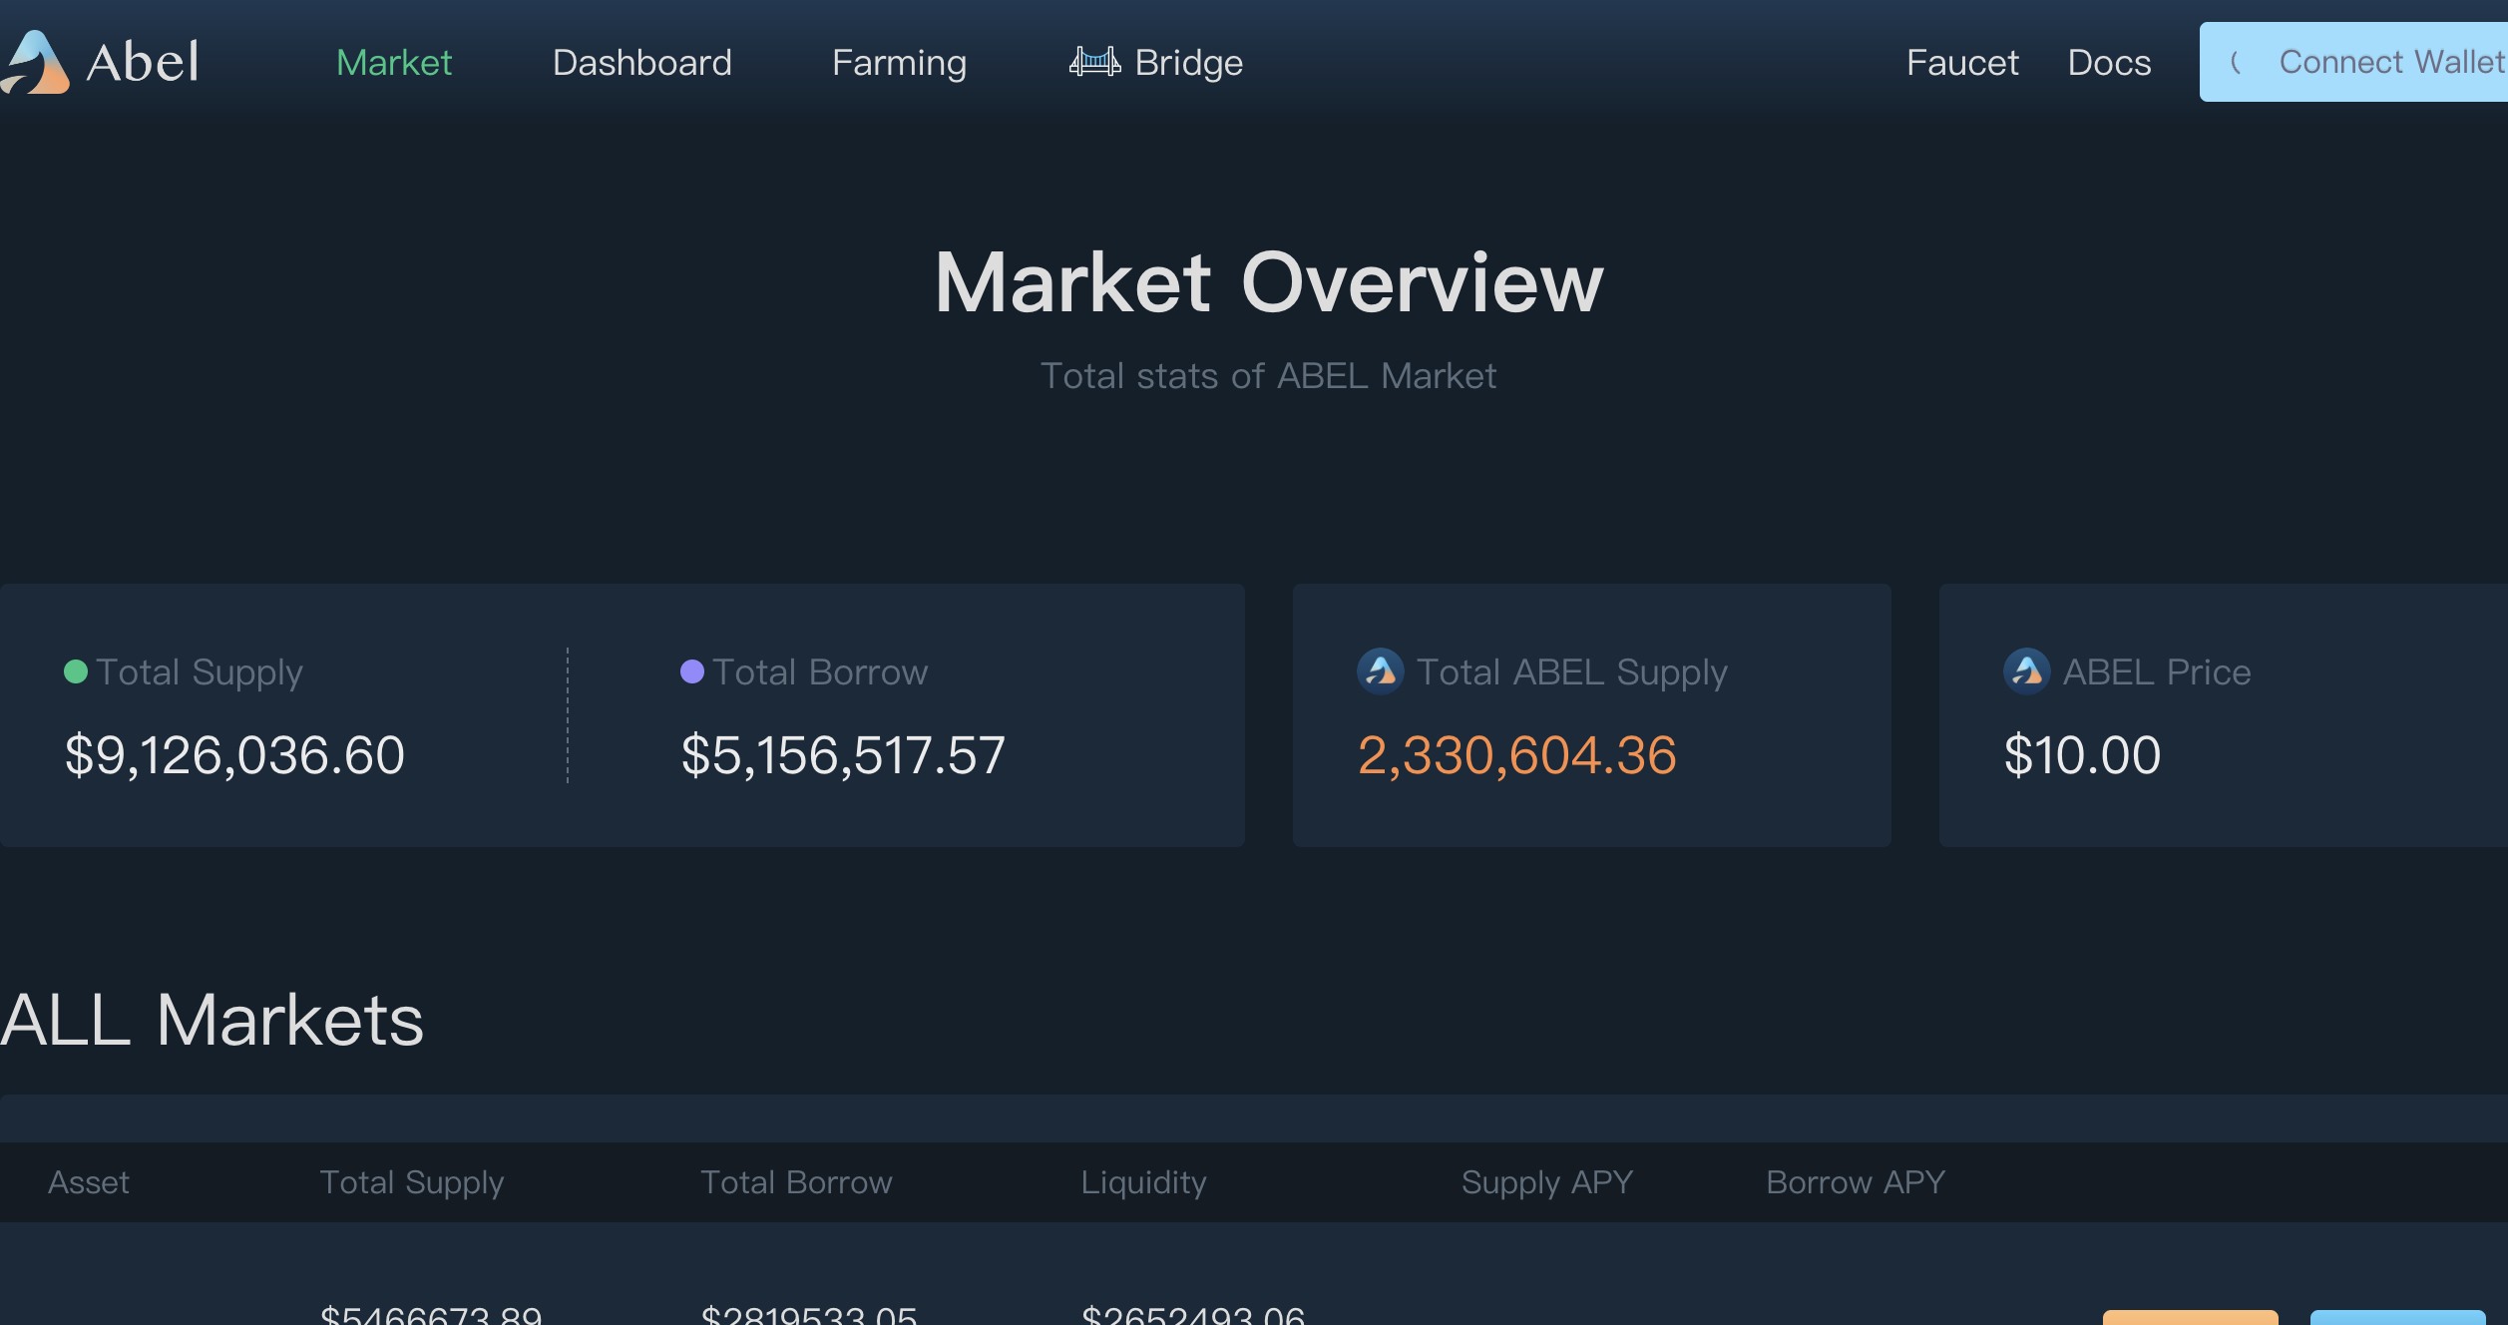2508x1325 pixels.
Task: Sort by Borrow APY column
Action: pos(1855,1182)
